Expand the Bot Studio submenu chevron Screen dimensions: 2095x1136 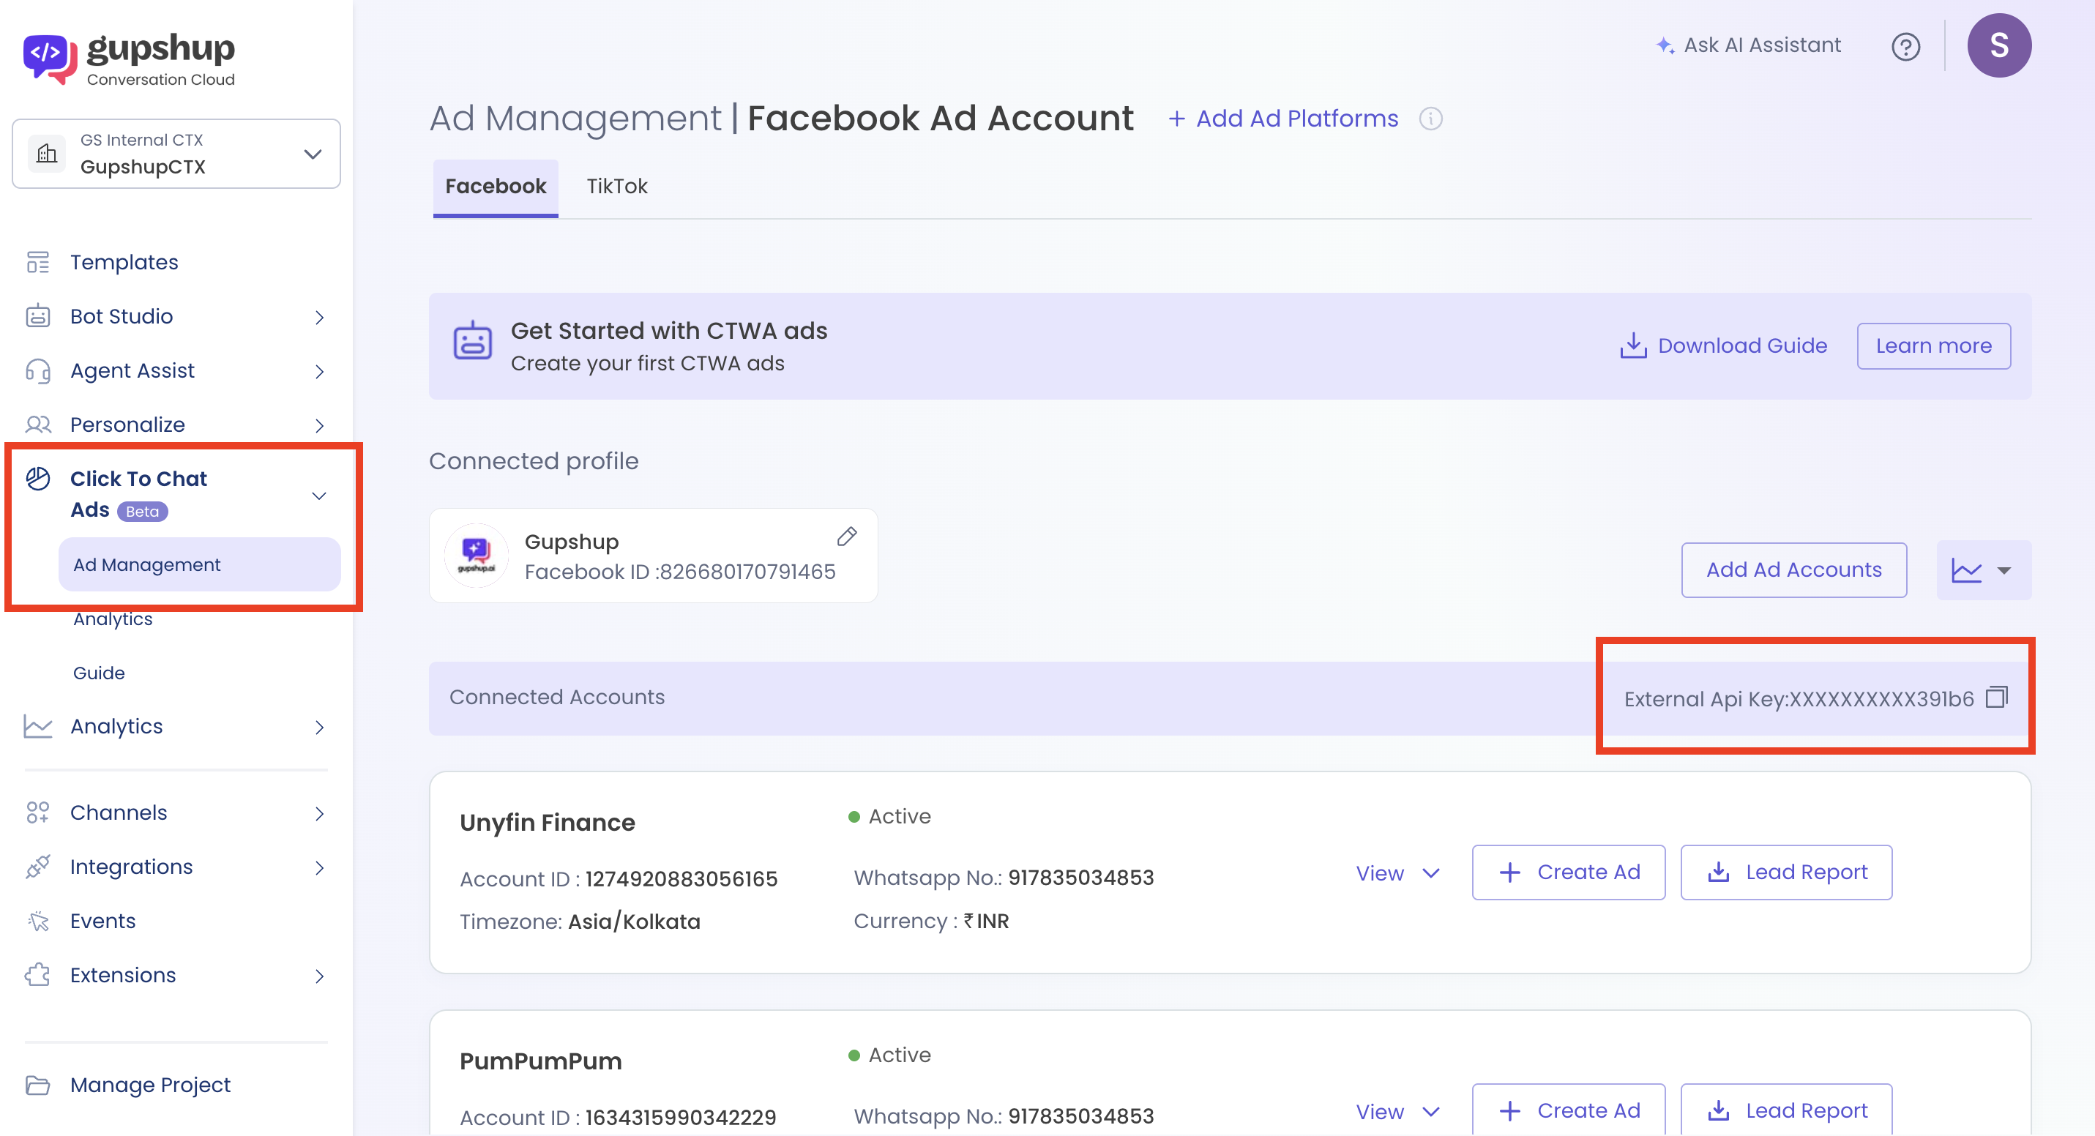[320, 317]
